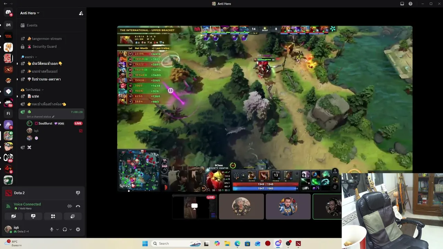The image size is (443, 249).
Task: Open Discord direct messages home
Action: (x=8, y=13)
